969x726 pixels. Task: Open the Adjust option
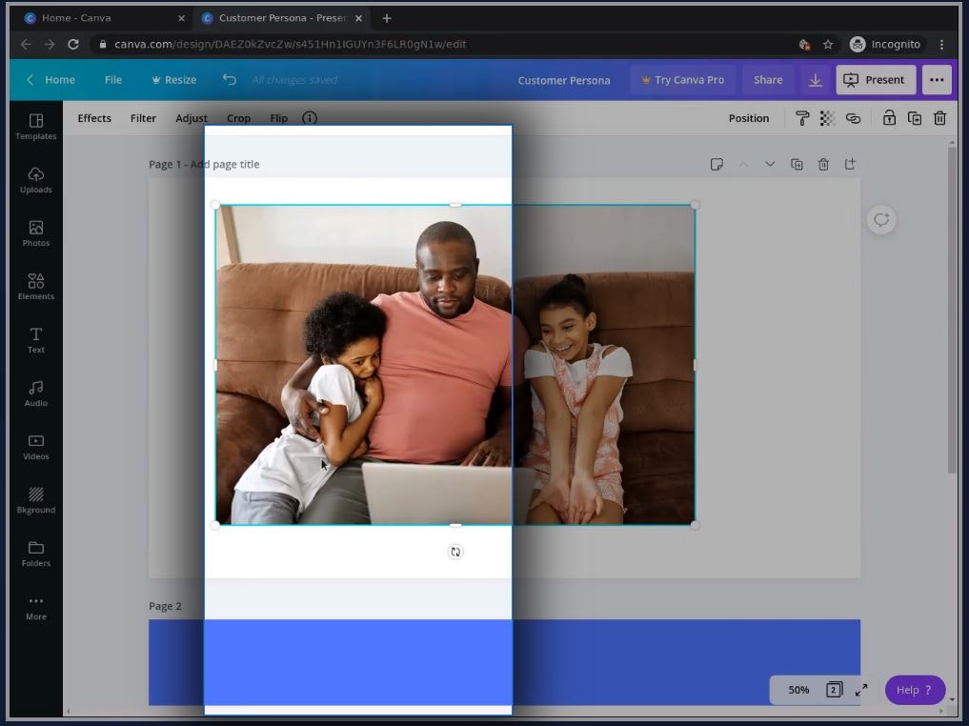[x=191, y=118]
